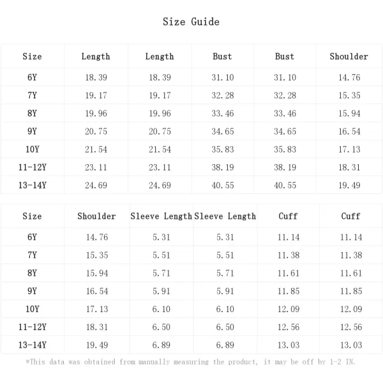Click the 13-14Y label in the top table

click(x=33, y=185)
